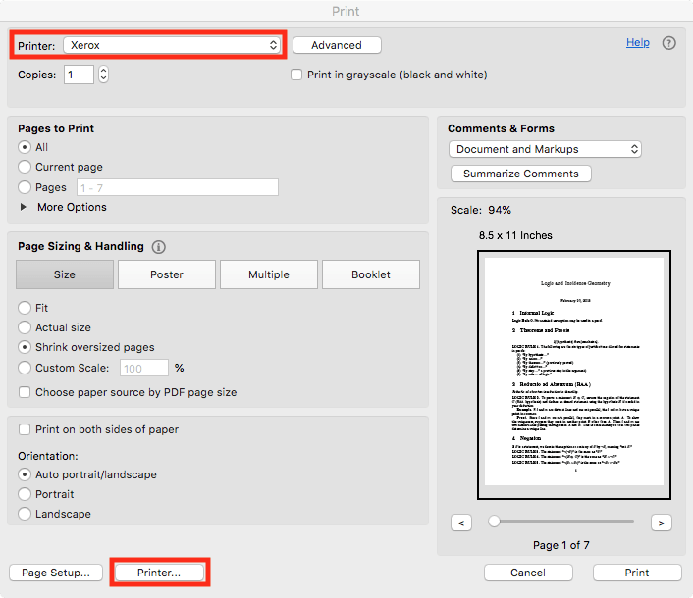Show Page Sizing & Handling info icon

(x=159, y=247)
